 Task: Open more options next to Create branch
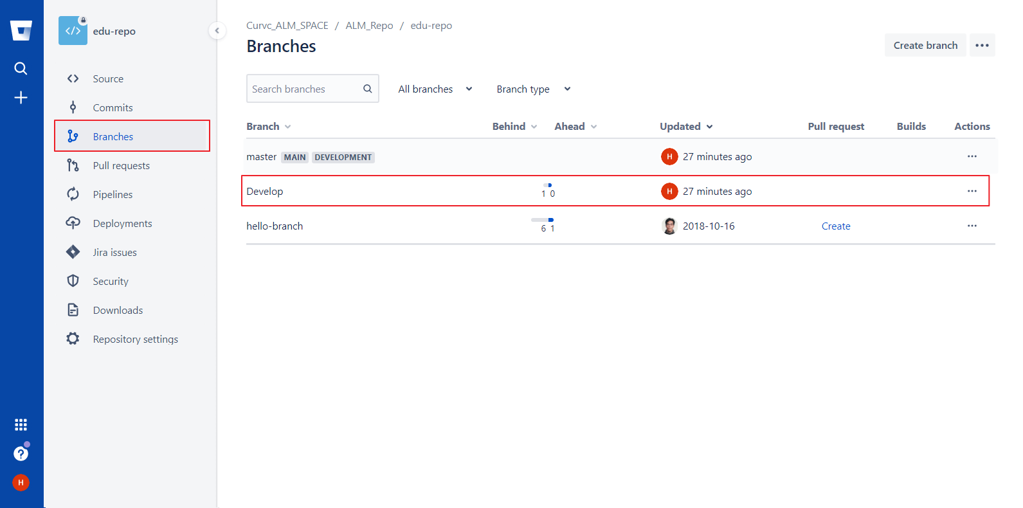pos(982,45)
